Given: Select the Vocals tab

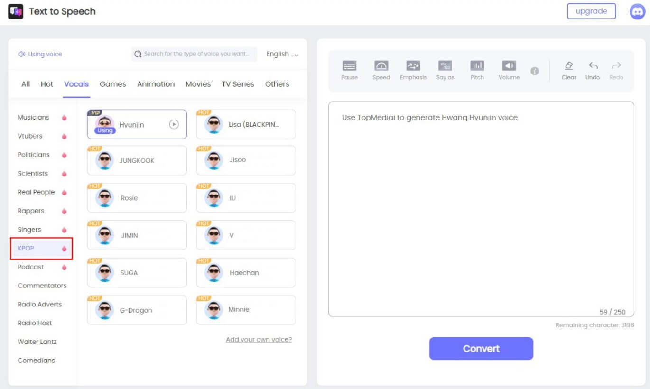Looking at the screenshot, I should click(x=76, y=84).
